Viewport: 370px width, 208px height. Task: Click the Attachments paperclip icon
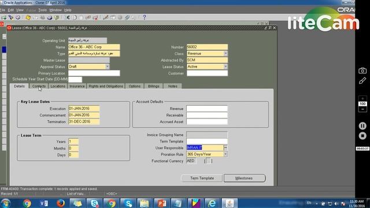click(x=127, y=18)
